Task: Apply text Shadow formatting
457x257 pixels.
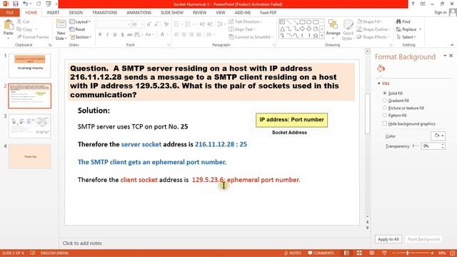Action: point(122,34)
